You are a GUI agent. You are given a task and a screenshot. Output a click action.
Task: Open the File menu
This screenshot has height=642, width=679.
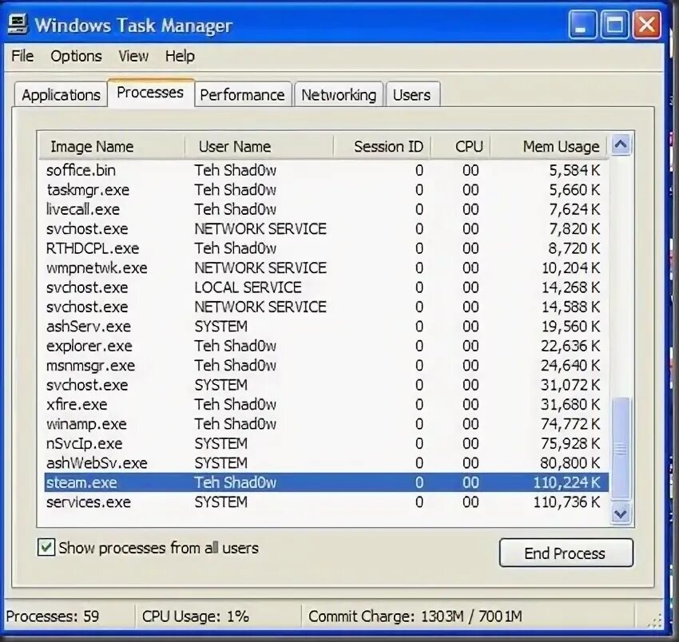(22, 56)
